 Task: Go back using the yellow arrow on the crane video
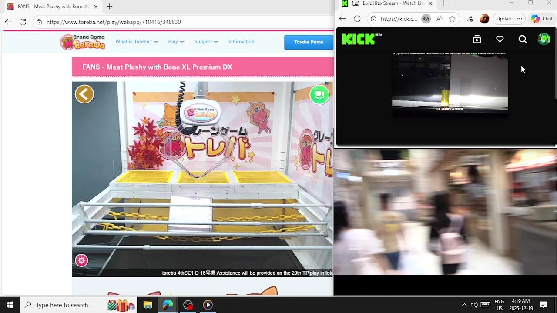click(84, 94)
